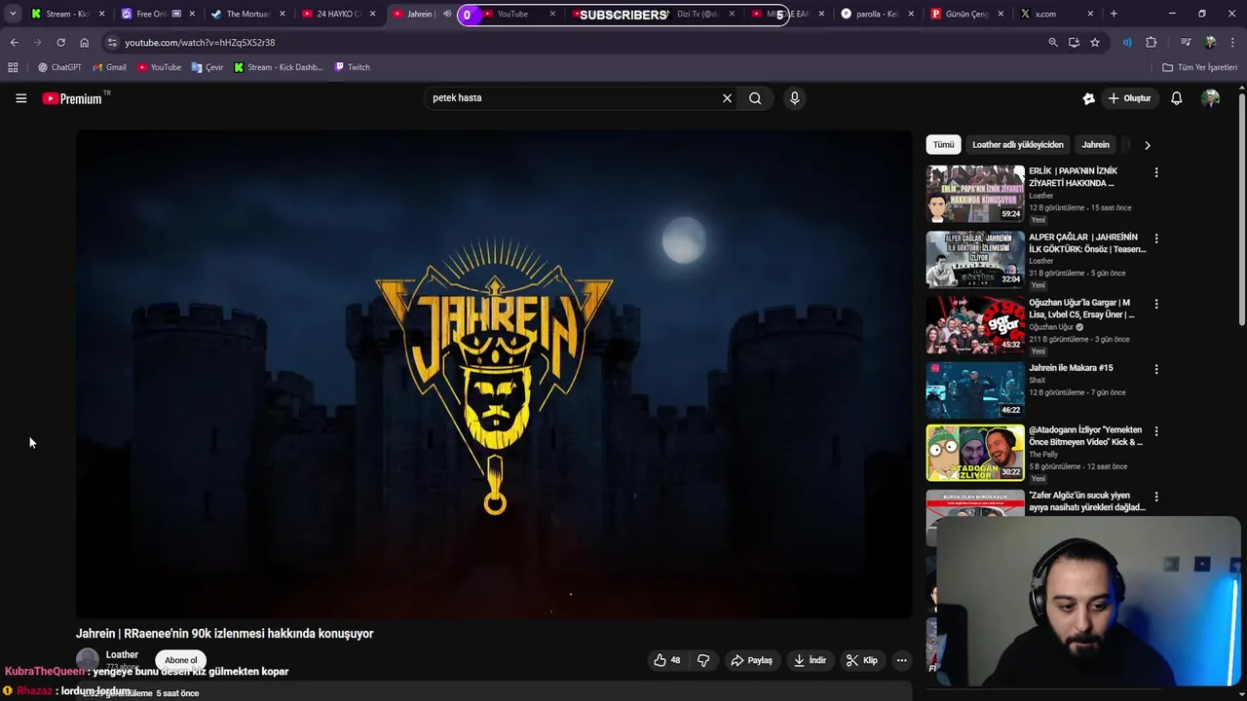Open the Tüm Yer İşaretleri bookmarks folder

1199,67
